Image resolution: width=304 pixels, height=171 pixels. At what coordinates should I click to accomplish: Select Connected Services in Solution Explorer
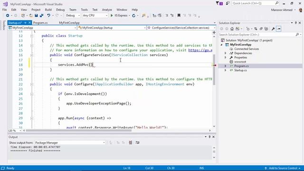coord(247,49)
